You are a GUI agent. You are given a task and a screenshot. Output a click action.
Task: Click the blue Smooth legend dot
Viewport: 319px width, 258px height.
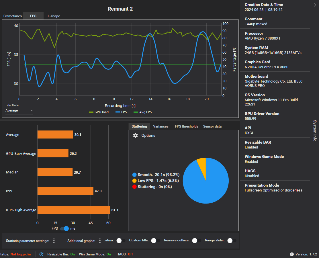(134, 175)
